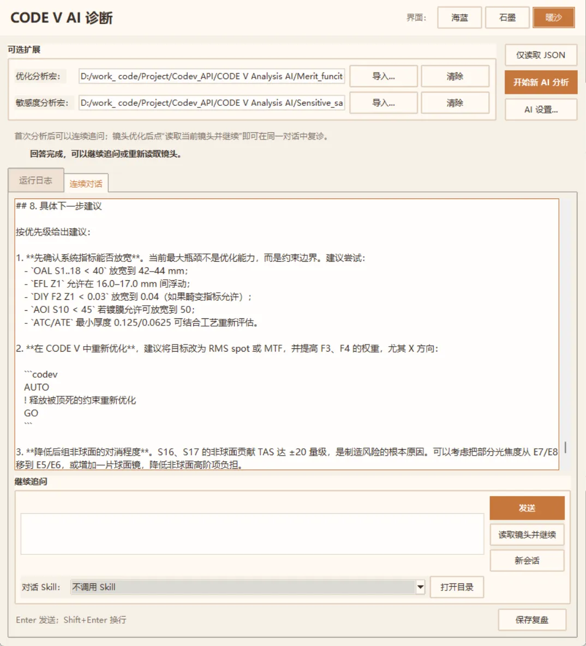Click the status text '回答完成，可以继续追问或重新读取镜头。'
586x646 pixels.
coord(105,154)
